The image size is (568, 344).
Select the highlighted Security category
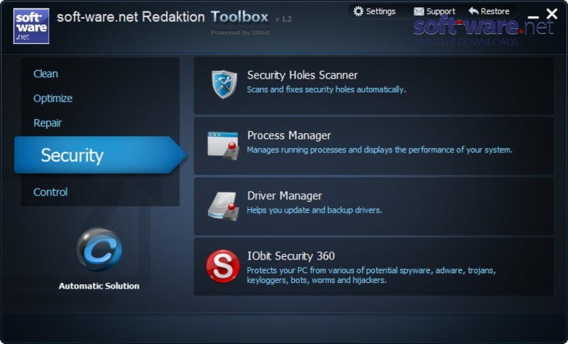(x=100, y=155)
